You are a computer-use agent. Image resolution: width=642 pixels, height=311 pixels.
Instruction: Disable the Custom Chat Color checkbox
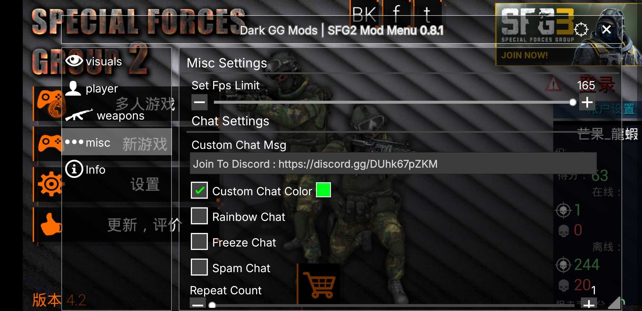coord(199,190)
